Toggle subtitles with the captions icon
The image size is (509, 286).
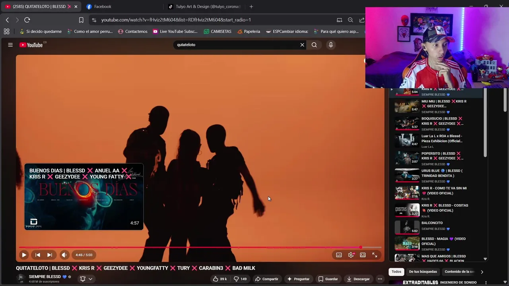(x=339, y=255)
